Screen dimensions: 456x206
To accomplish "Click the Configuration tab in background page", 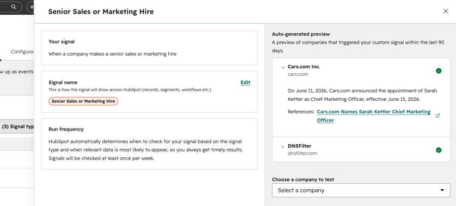I will click(22, 52).
